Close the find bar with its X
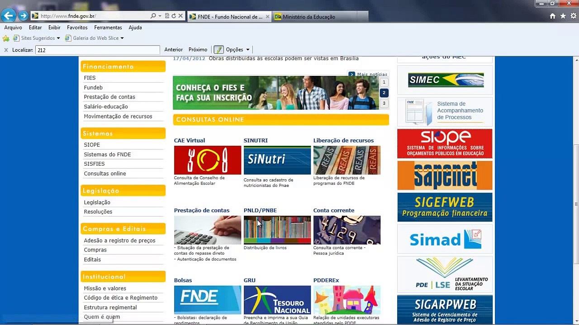579x325 pixels. 6,50
